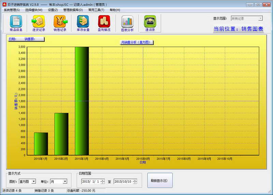Open the 帮助(H) menu
Viewport: 273px width, 195px height.
pyautogui.click(x=115, y=10)
